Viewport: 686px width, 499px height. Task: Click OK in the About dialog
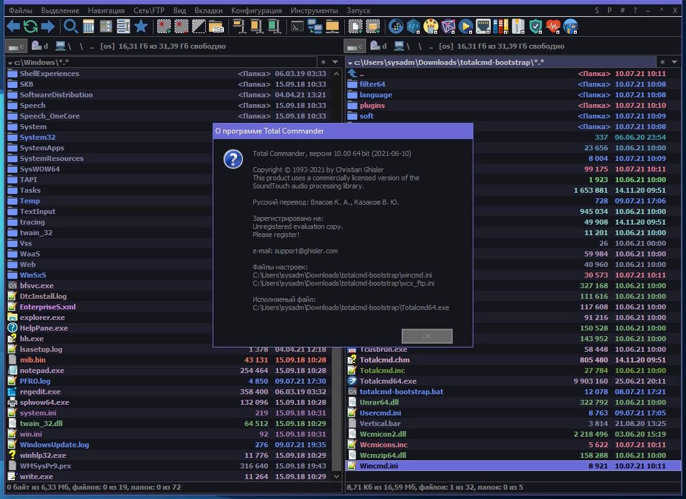(427, 336)
